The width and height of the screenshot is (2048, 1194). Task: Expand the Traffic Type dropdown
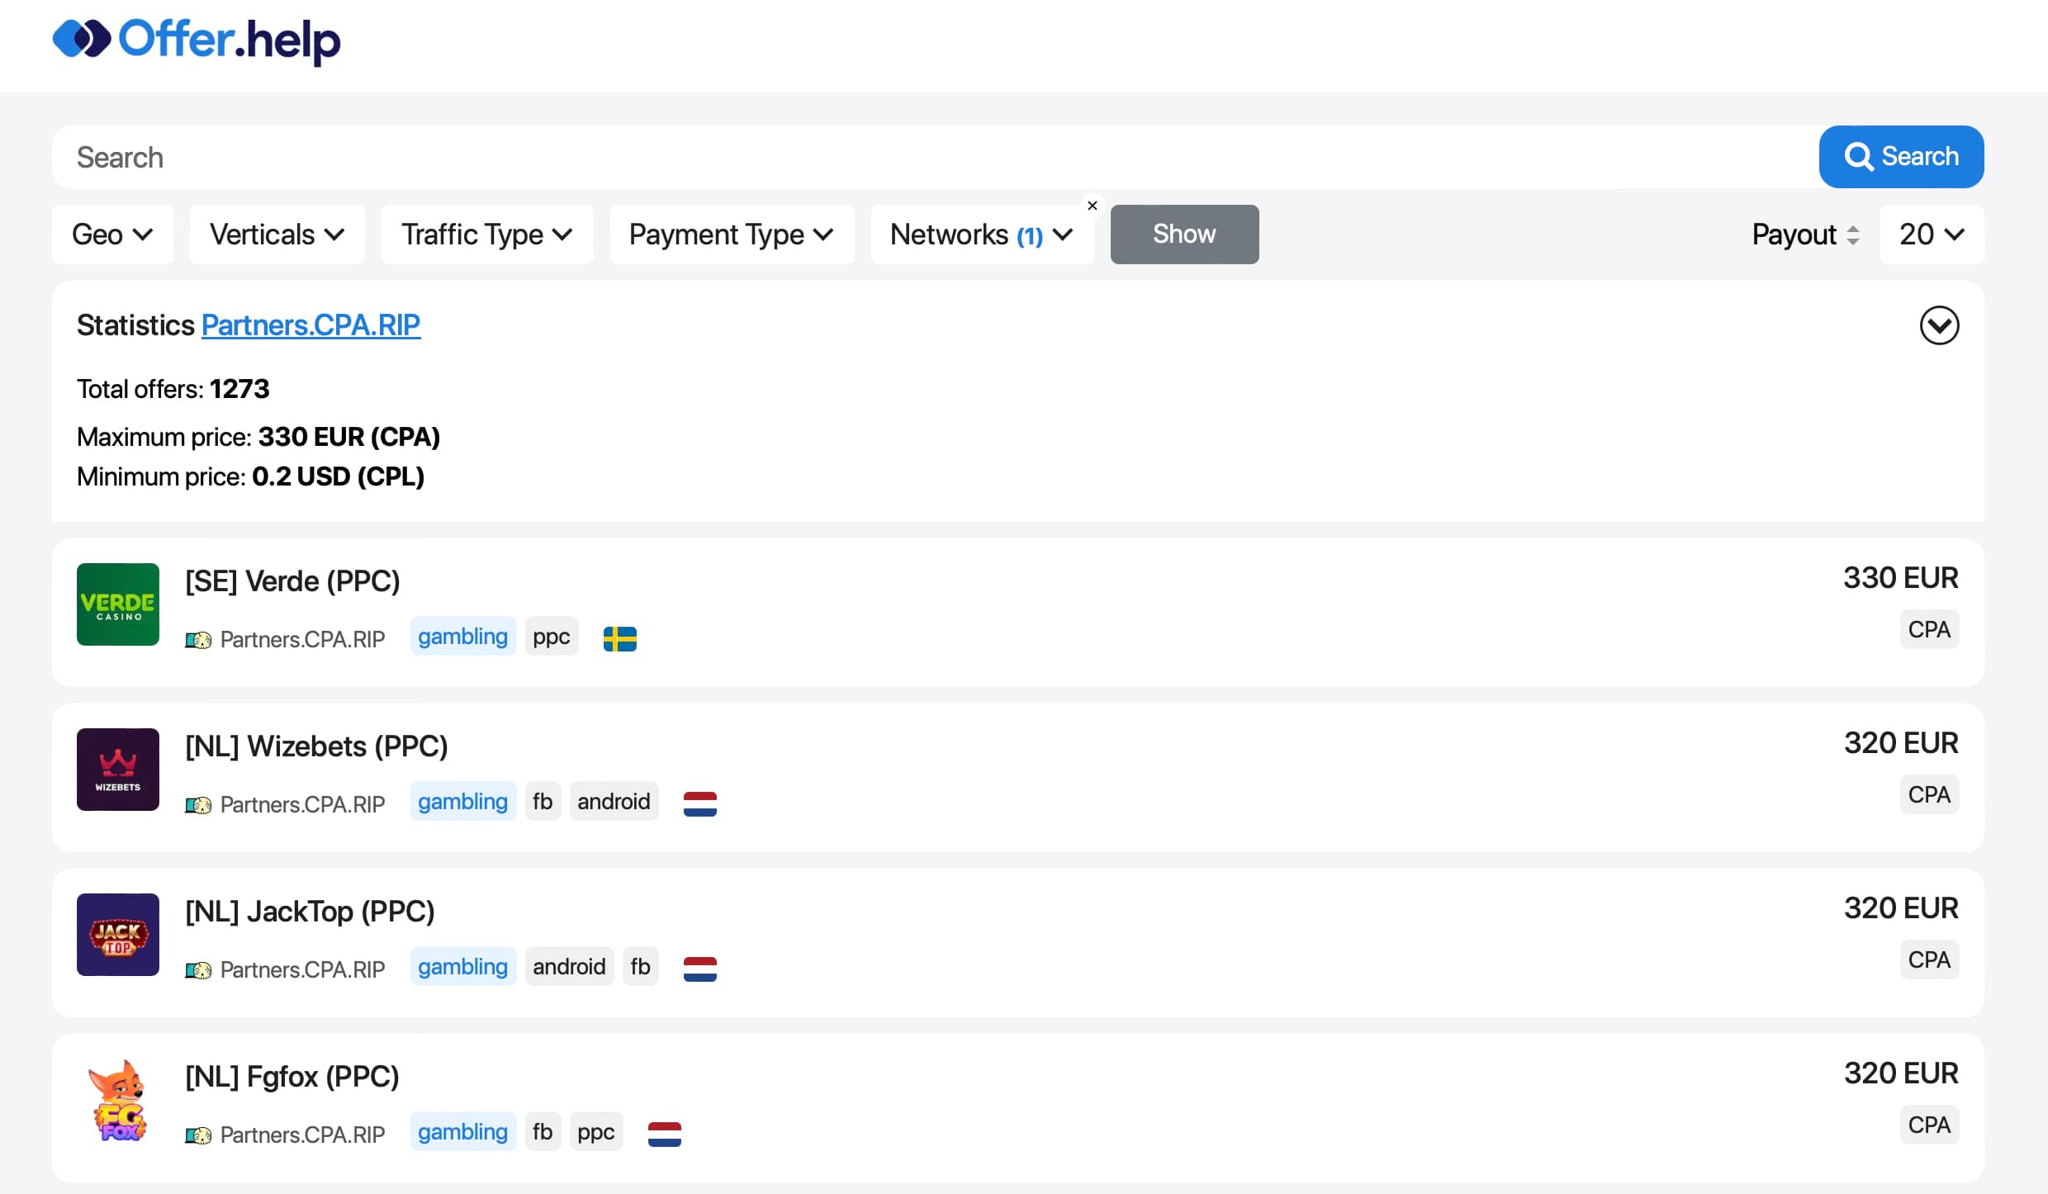pos(486,235)
